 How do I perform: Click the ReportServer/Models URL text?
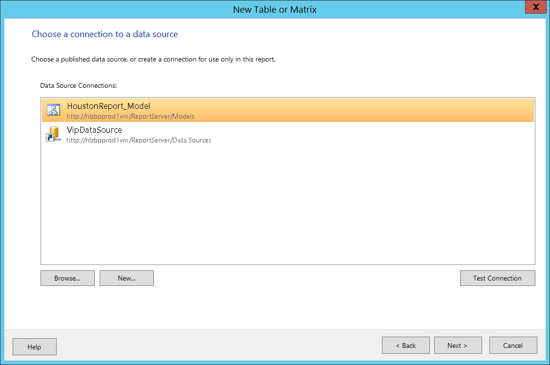click(130, 116)
